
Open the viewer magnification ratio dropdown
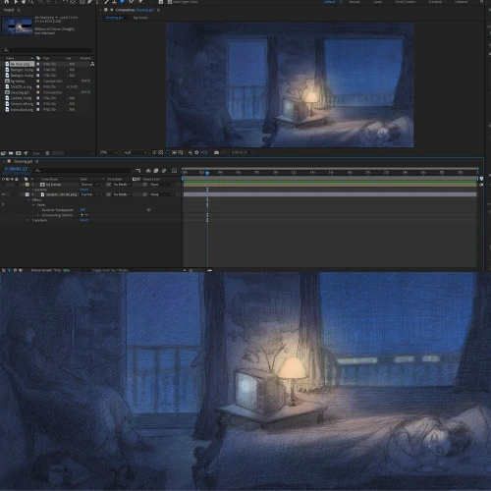[x=109, y=152]
